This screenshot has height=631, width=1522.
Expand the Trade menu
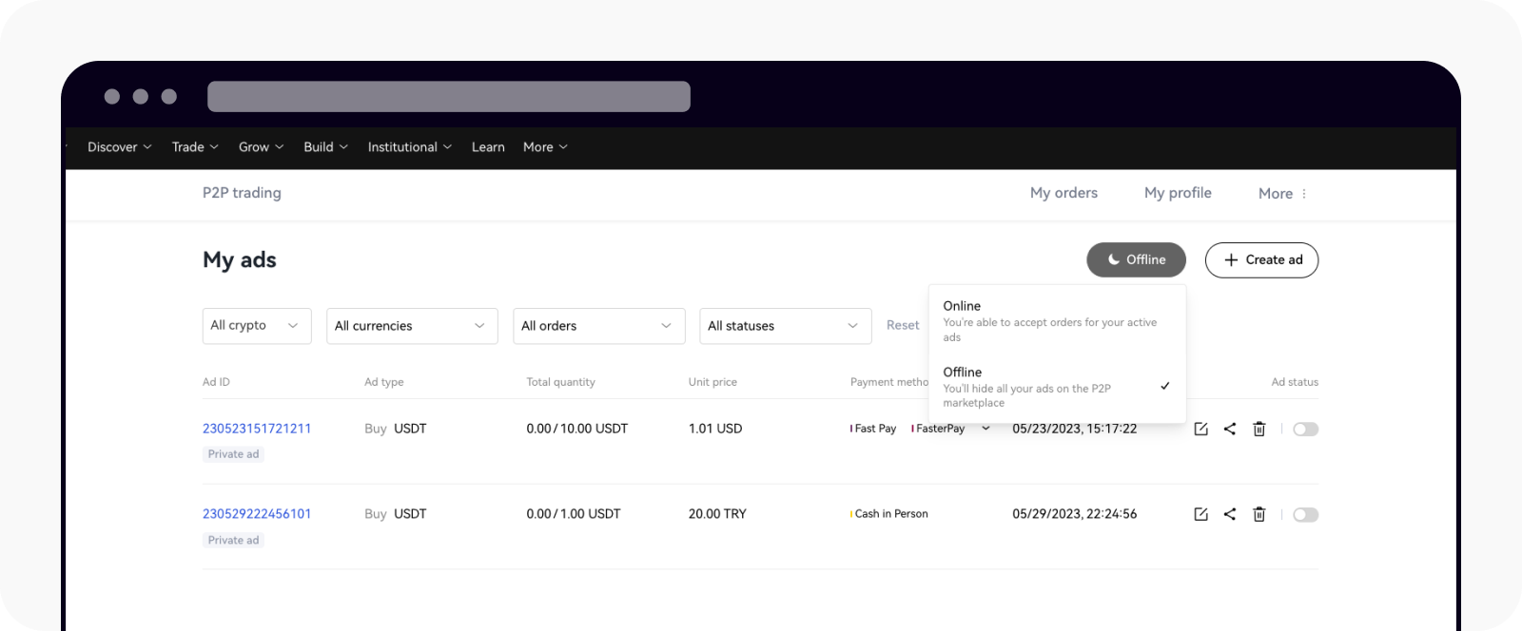click(195, 147)
